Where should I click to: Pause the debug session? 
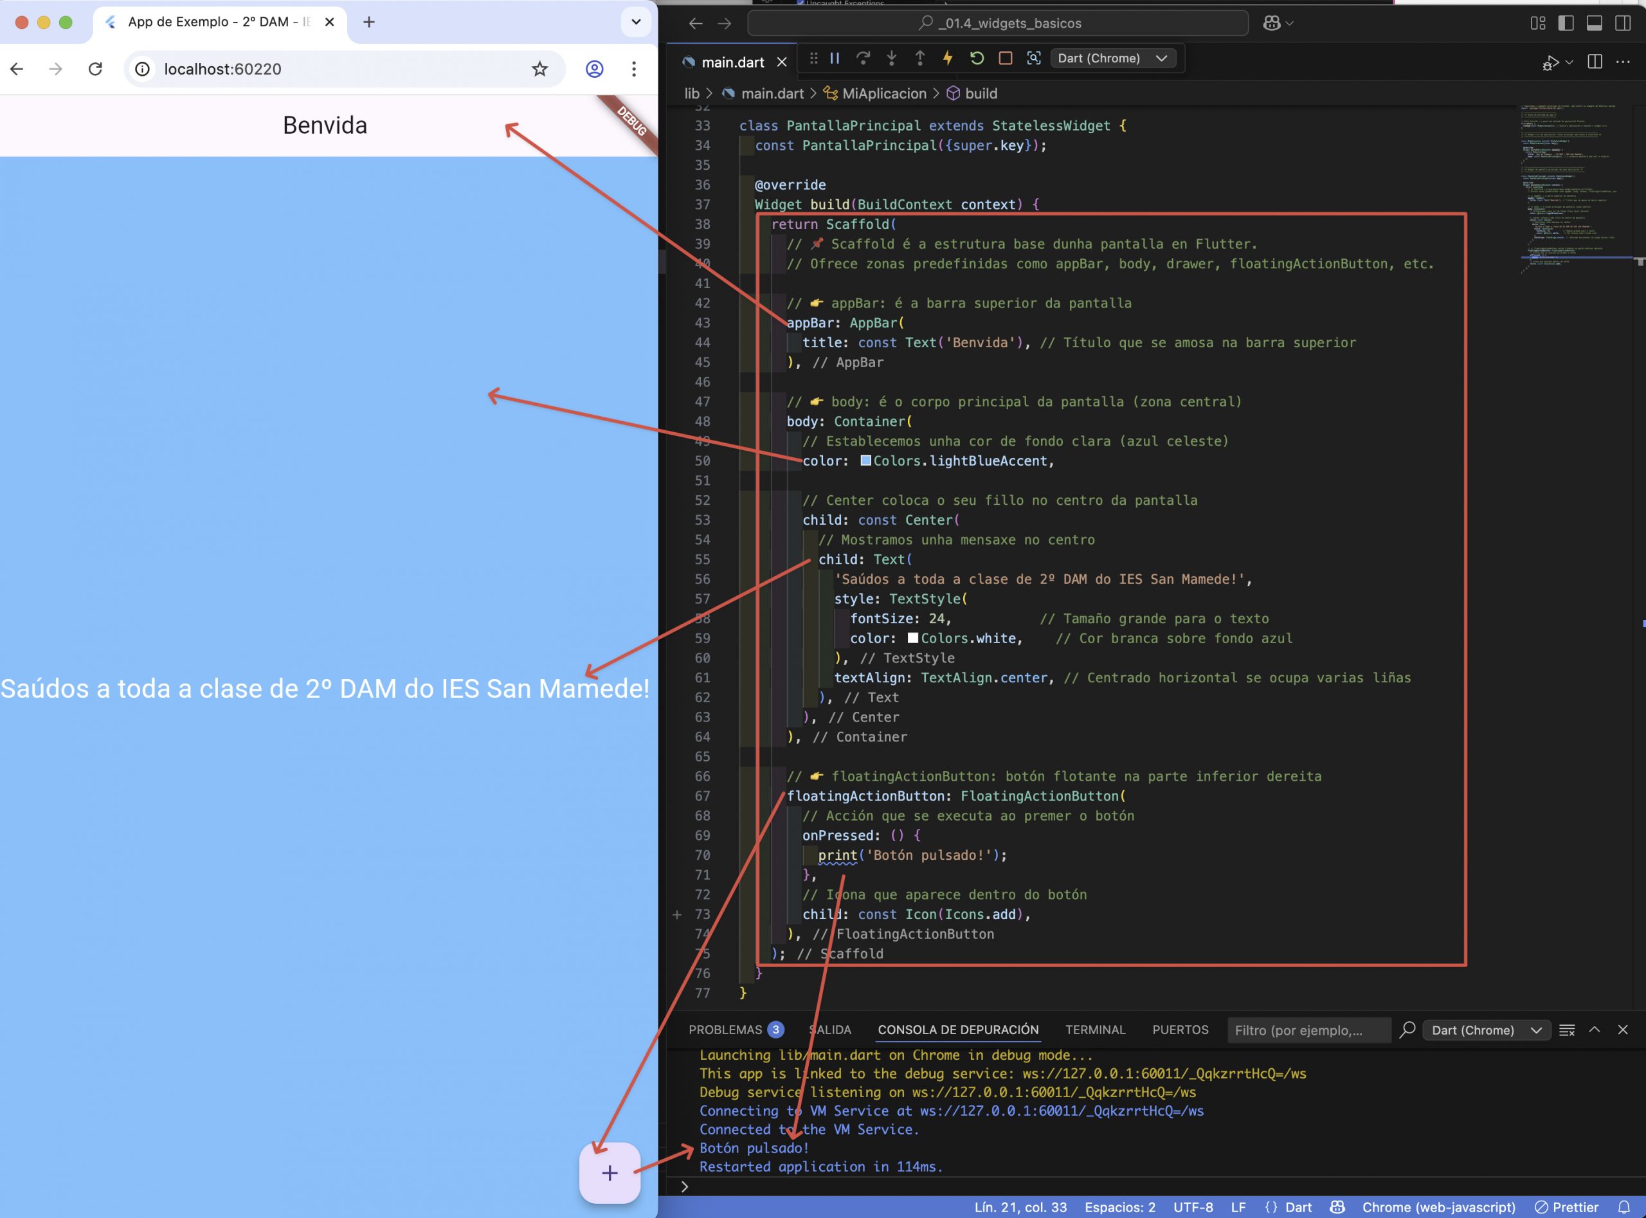835,59
